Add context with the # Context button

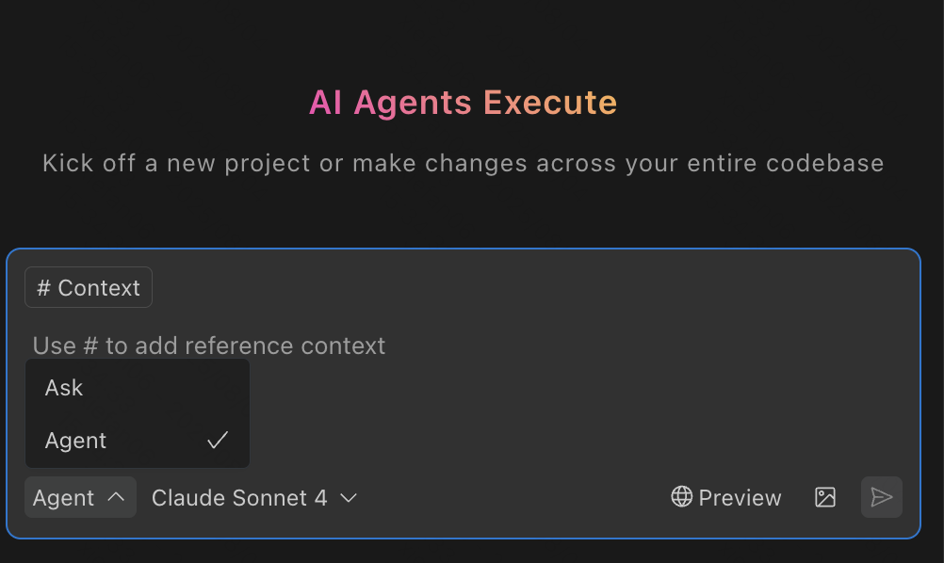click(x=89, y=287)
